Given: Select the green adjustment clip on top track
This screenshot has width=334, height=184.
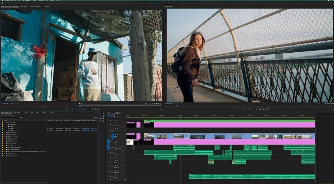Looking at the screenshot, I should tap(230, 120).
